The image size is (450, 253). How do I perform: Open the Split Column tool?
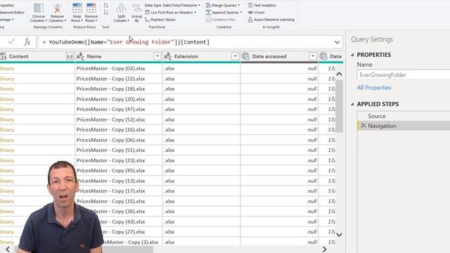point(121,13)
